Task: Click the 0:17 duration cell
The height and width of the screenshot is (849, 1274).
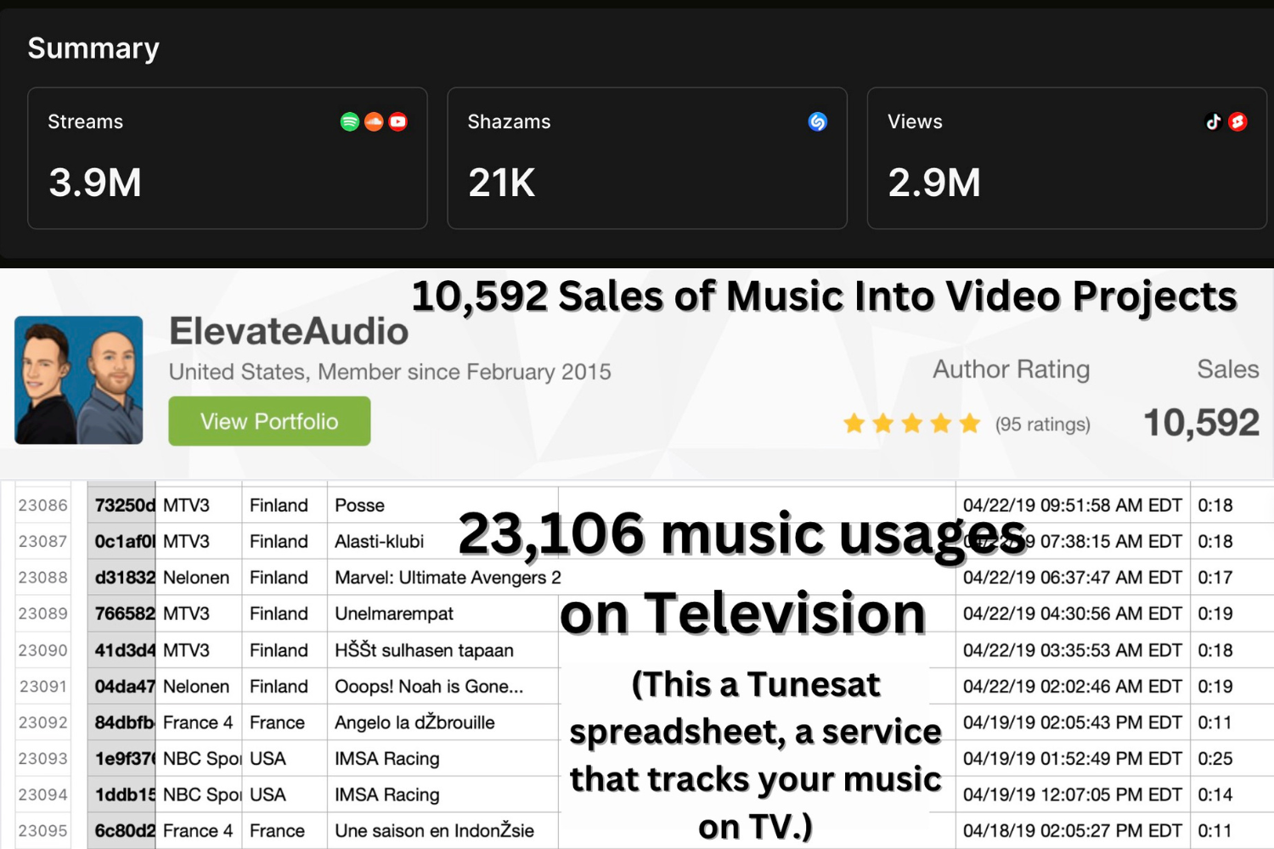Action: coord(1232,577)
